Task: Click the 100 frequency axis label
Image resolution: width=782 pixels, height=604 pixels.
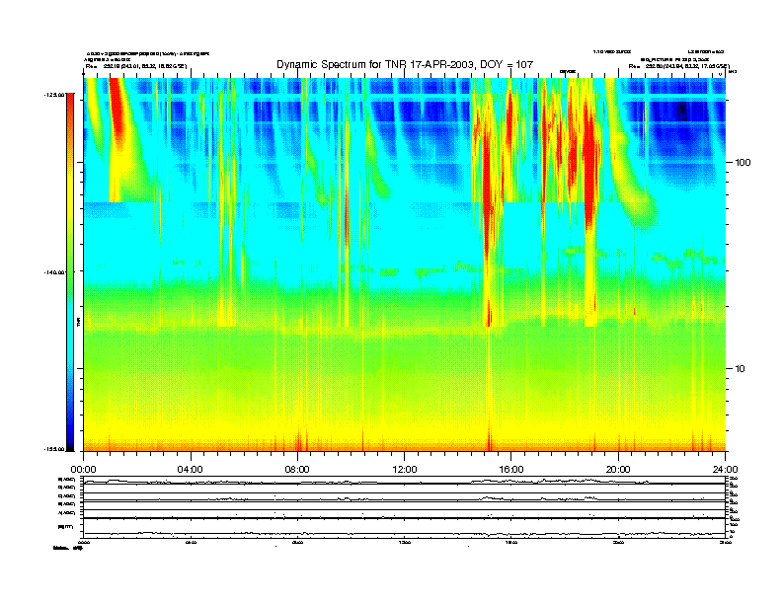Action: click(x=743, y=162)
